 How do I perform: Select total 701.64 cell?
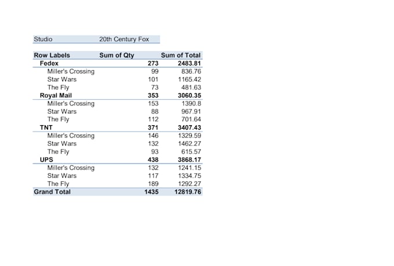191,119
